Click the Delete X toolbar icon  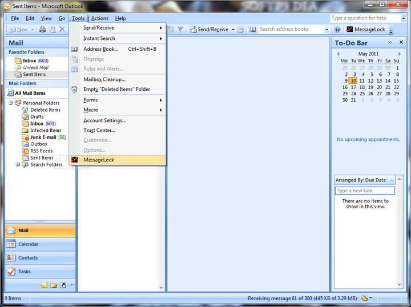[x=62, y=29]
